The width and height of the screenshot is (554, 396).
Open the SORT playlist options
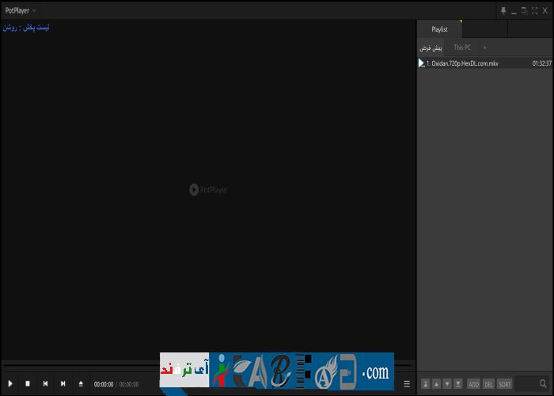[505, 383]
